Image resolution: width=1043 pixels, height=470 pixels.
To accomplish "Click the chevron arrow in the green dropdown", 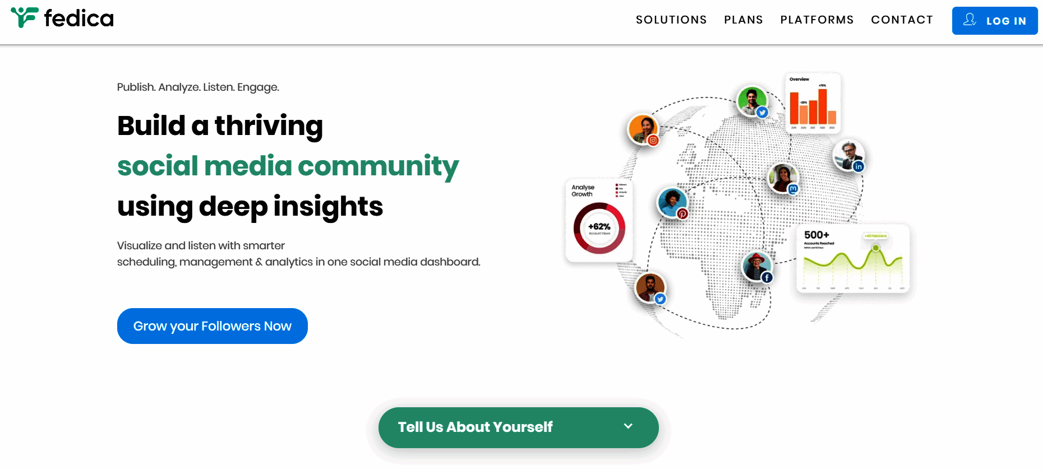I will click(x=628, y=426).
